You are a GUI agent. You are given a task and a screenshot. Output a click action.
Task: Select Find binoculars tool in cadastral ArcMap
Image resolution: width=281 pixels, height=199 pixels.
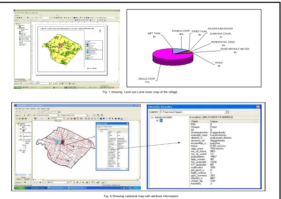[x=119, y=118]
